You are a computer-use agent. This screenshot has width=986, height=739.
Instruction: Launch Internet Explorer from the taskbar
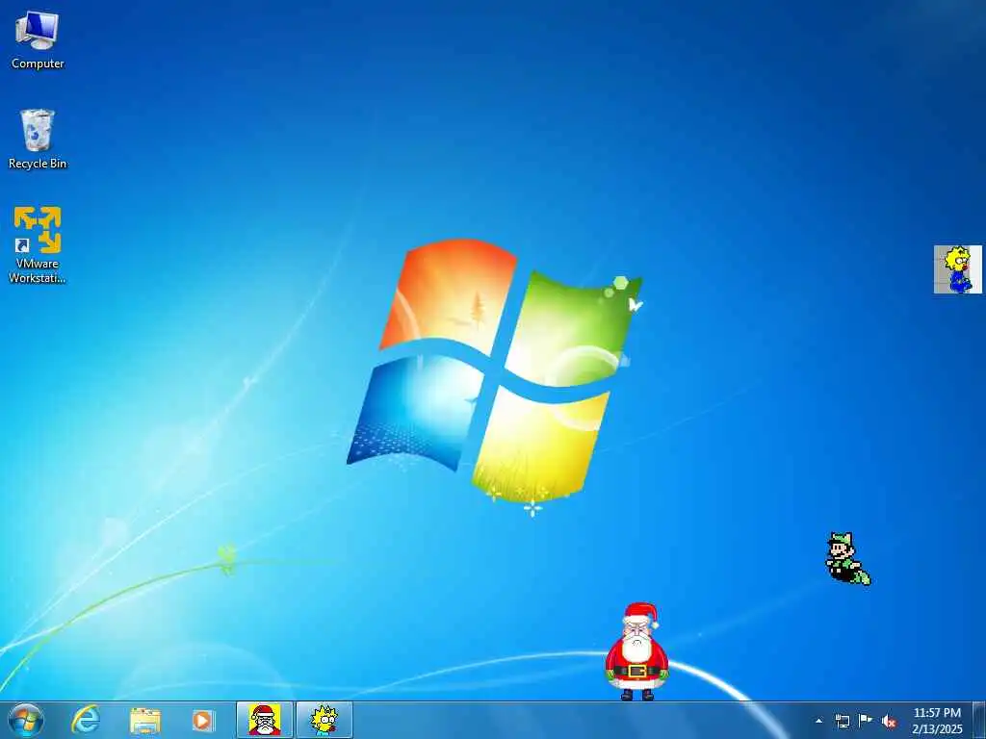pos(86,720)
